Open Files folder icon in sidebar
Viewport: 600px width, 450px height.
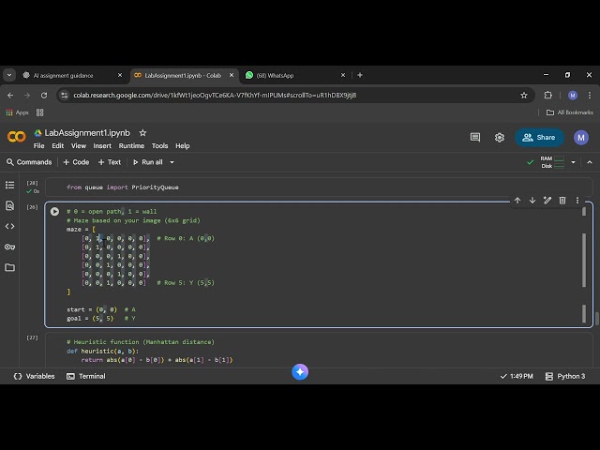(x=10, y=267)
